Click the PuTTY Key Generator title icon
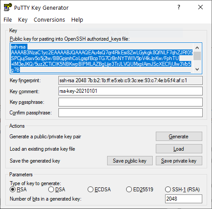Image resolution: width=212 pixels, height=209 pixels. (x=8, y=7)
